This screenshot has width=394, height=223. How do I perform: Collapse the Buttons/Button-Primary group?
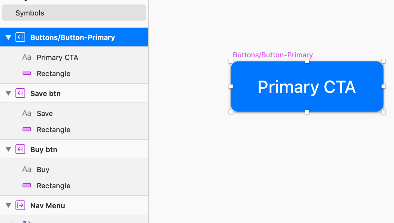coord(8,37)
